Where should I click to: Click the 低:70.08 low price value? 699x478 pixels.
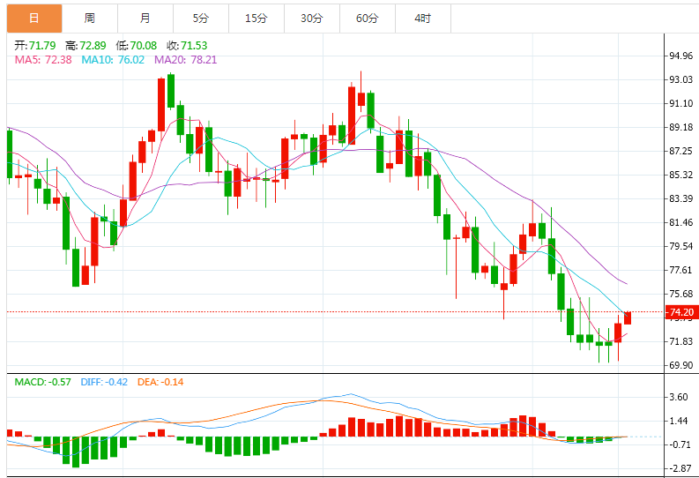click(137, 46)
